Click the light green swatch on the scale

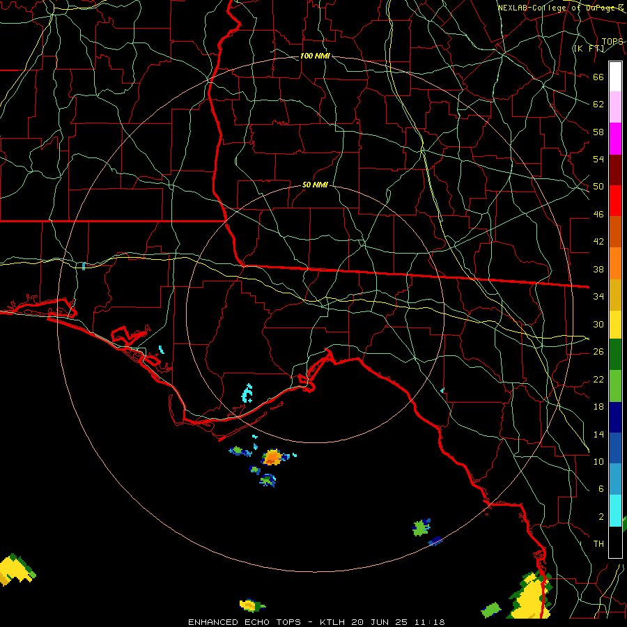615,385
